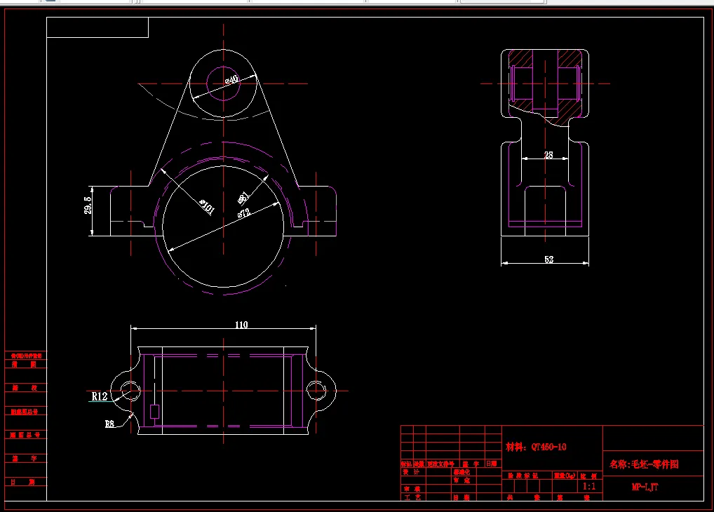Image resolution: width=714 pixels, height=512 pixels.
Task: Click the 工艺 label in title block
Action: pos(411,497)
